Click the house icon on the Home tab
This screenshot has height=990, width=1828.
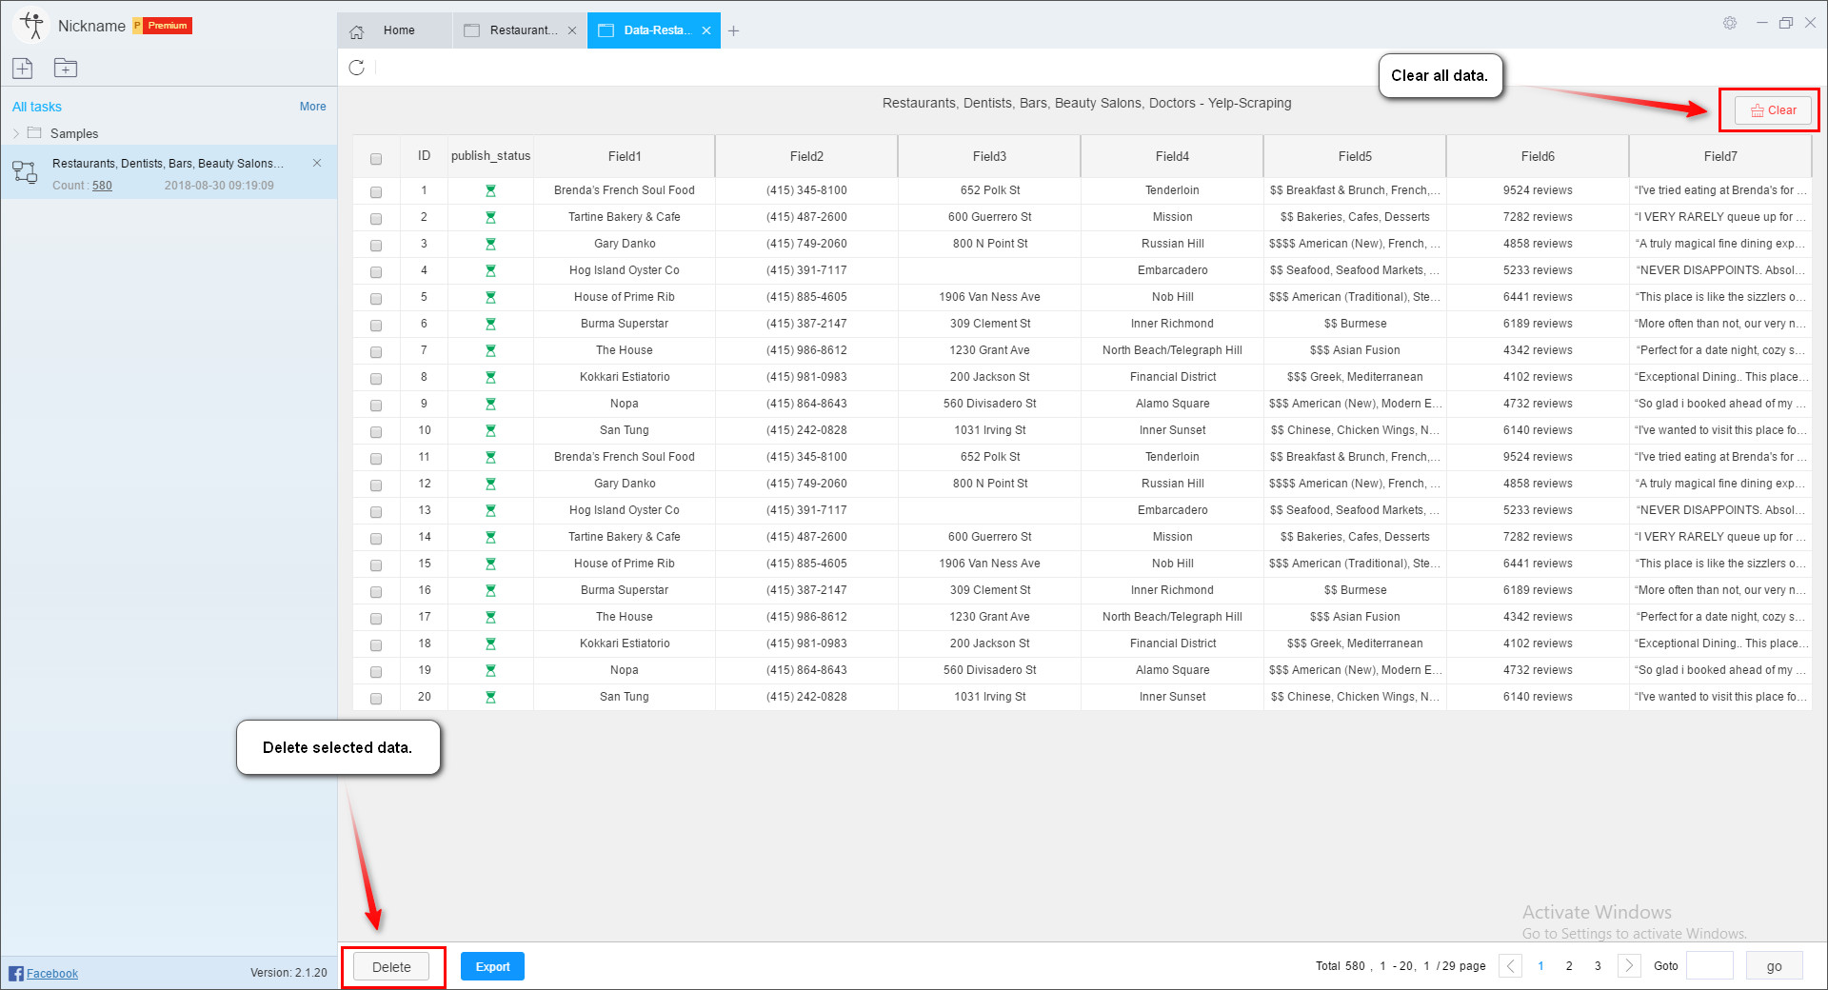(x=356, y=30)
